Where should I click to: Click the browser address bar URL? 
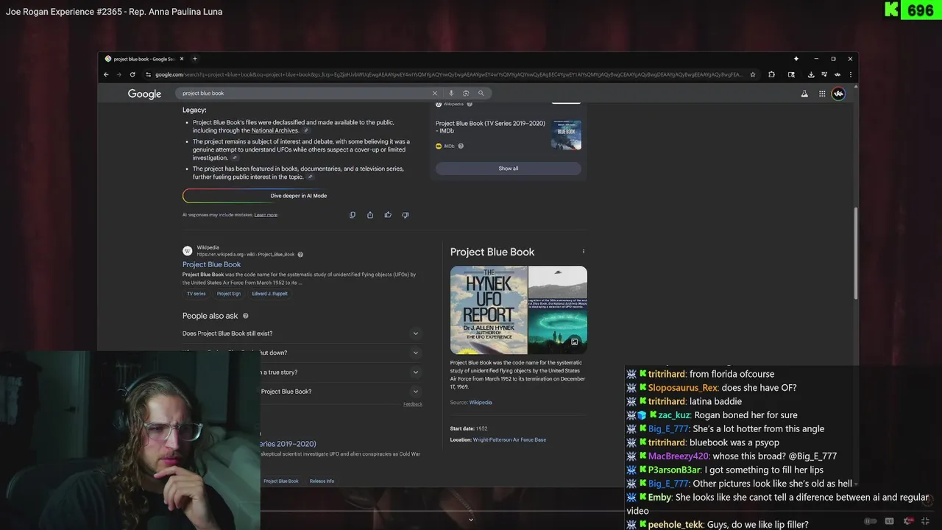point(447,74)
